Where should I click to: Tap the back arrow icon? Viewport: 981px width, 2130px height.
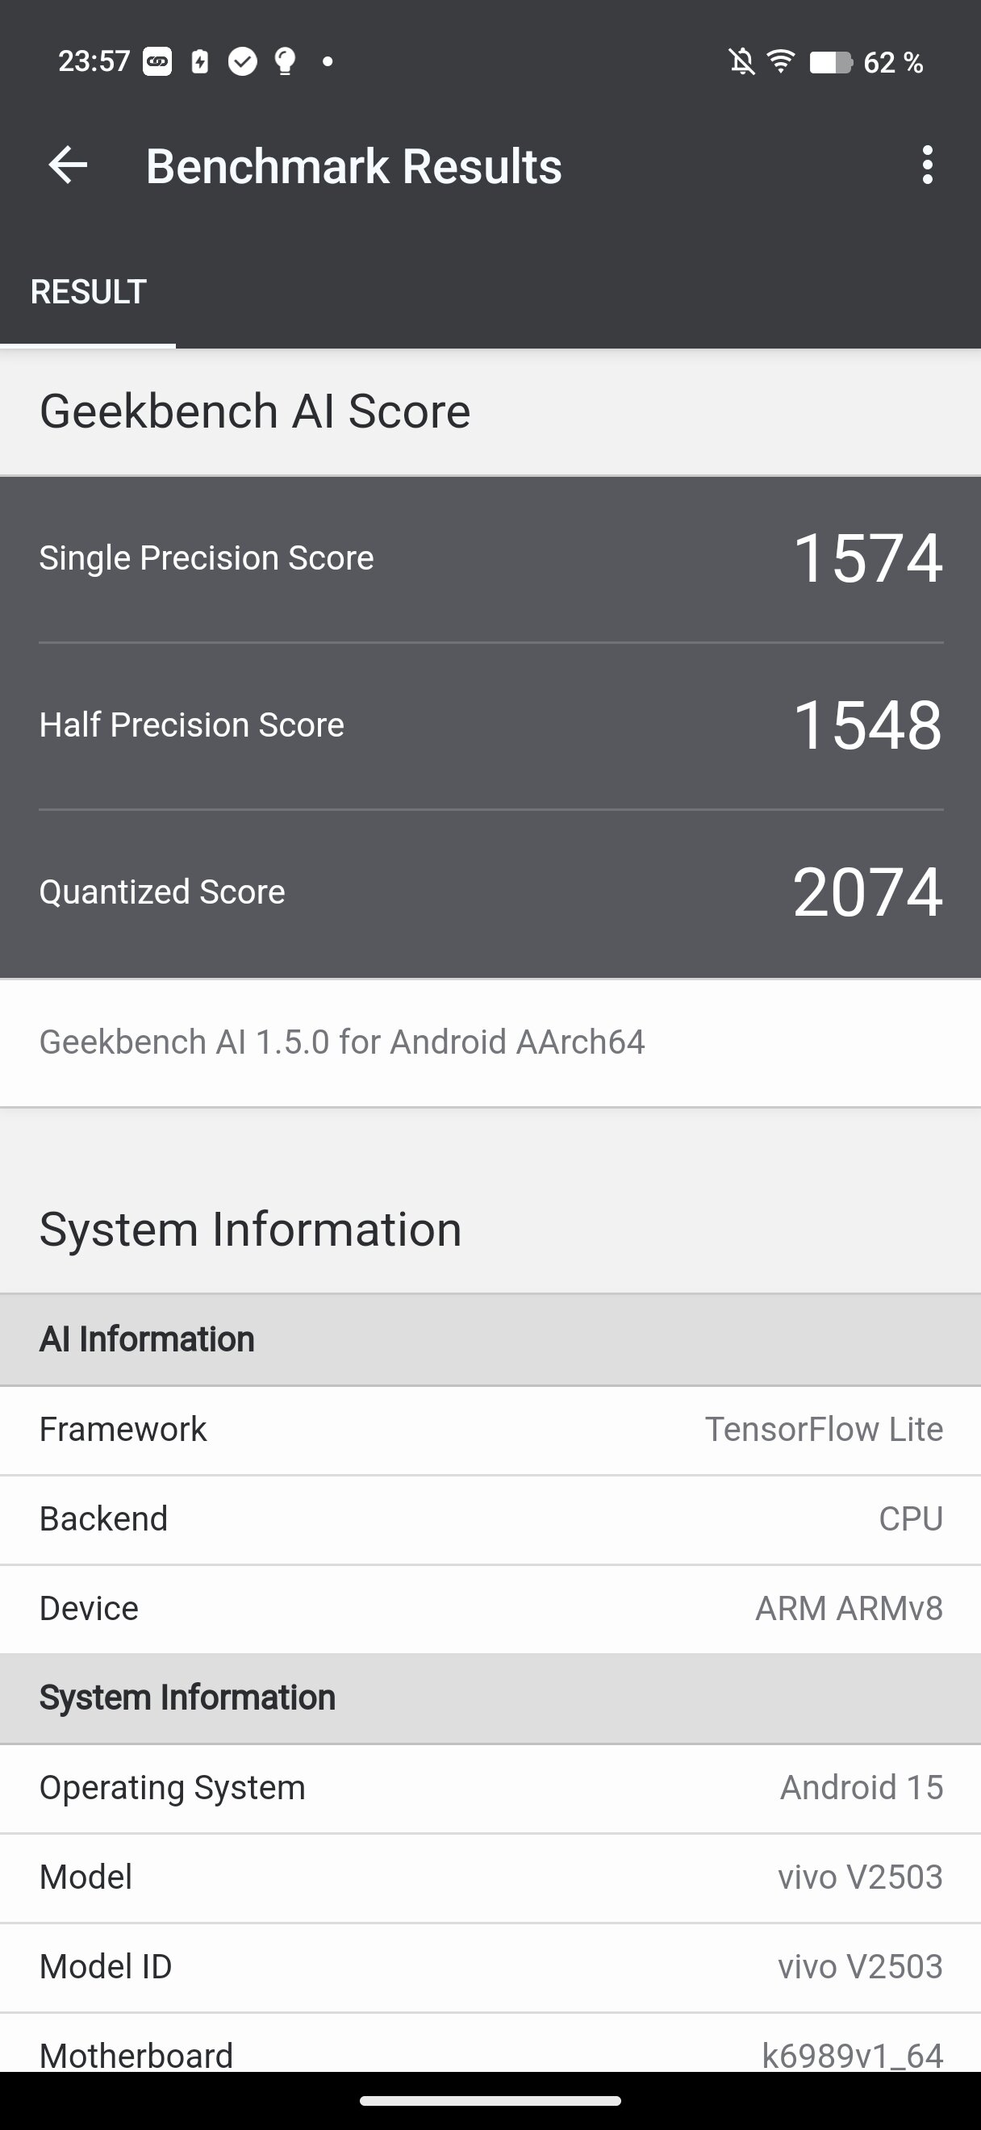click(x=68, y=165)
